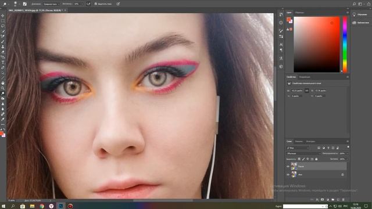This screenshot has height=209, width=372.
Task: Toggle lock image pixels brush icon
Action: point(303,159)
